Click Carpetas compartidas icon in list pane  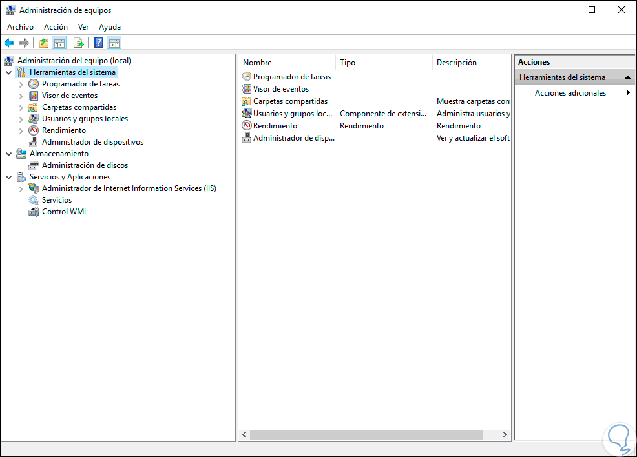[246, 101]
